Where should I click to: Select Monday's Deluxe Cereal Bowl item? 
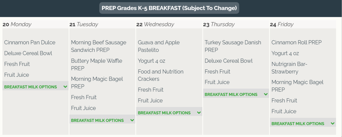pyautogui.click(x=28, y=53)
